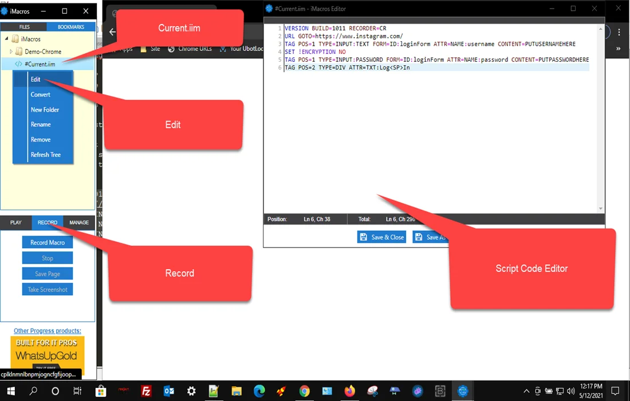Open the notification center icon
This screenshot has width=630, height=401.
[615, 391]
